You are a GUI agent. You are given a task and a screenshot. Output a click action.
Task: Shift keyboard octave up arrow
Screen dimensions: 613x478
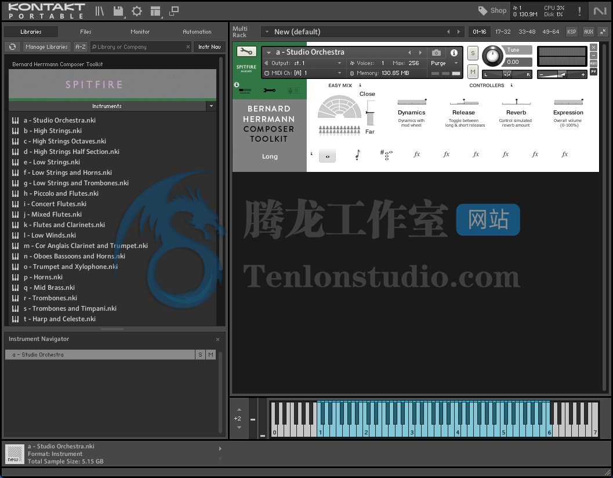click(239, 409)
